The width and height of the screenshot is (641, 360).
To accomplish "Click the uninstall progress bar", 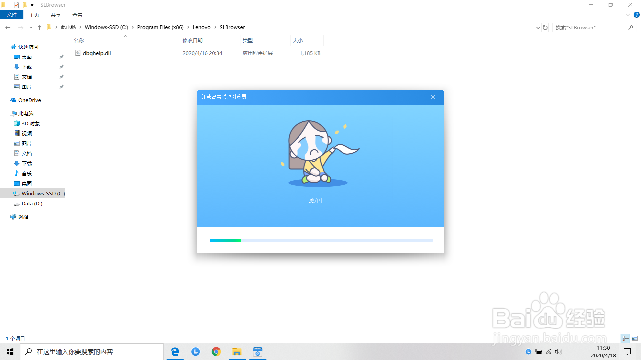I will [321, 240].
